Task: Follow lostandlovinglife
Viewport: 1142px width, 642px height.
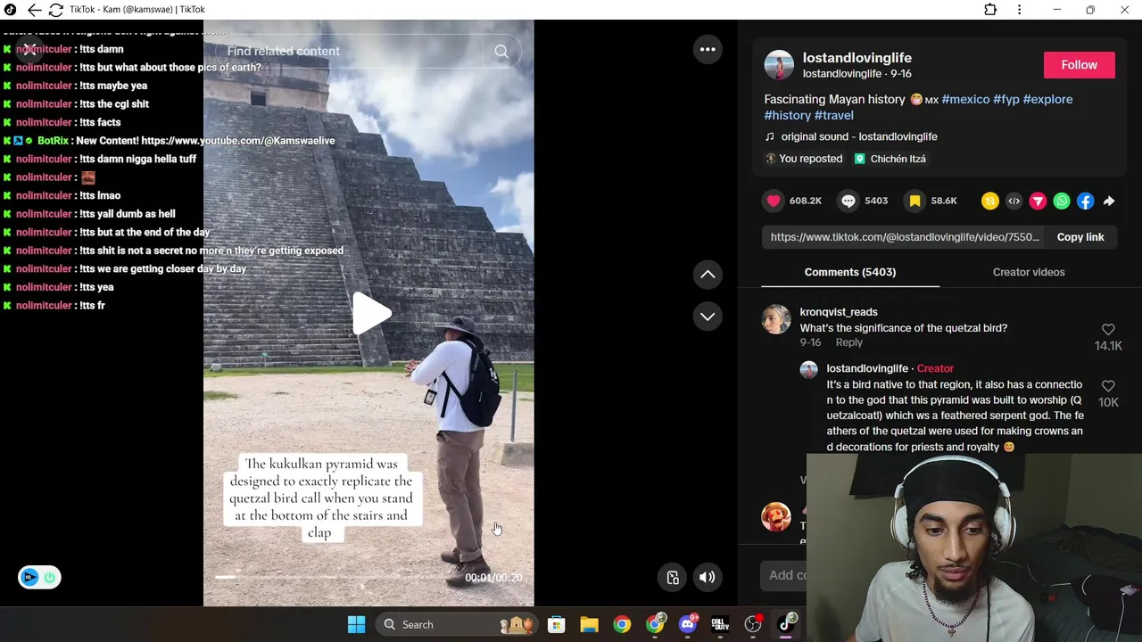Action: pyautogui.click(x=1080, y=65)
